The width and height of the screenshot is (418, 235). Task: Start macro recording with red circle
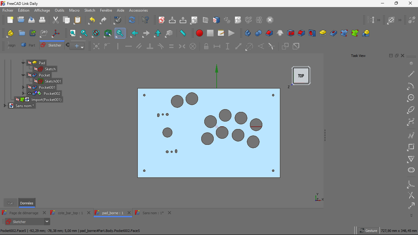point(200,33)
